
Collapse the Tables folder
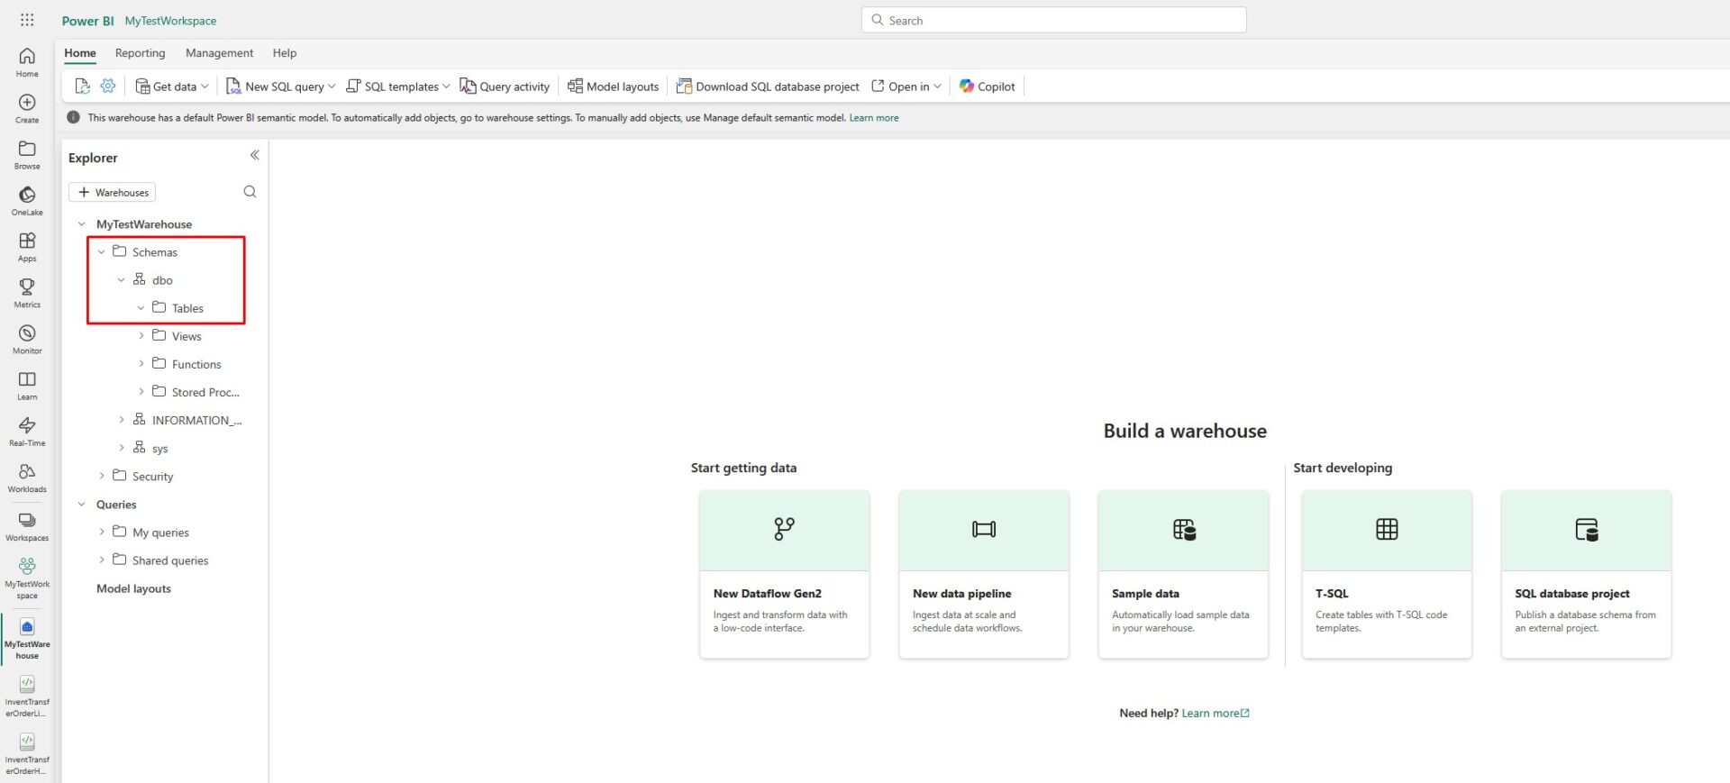pyautogui.click(x=141, y=307)
